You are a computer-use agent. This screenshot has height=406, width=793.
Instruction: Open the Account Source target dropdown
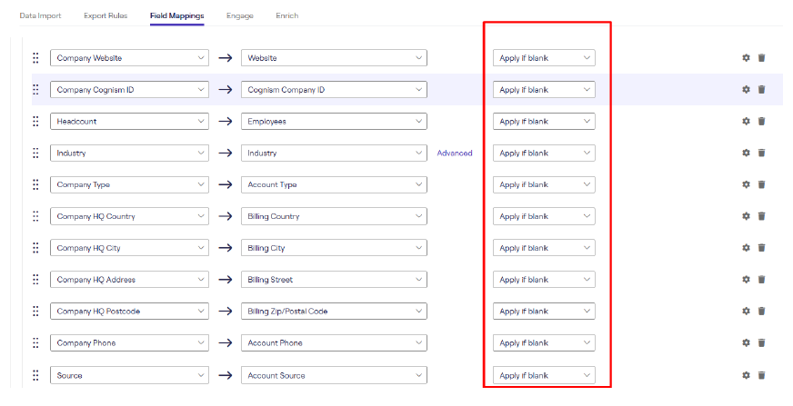[334, 375]
